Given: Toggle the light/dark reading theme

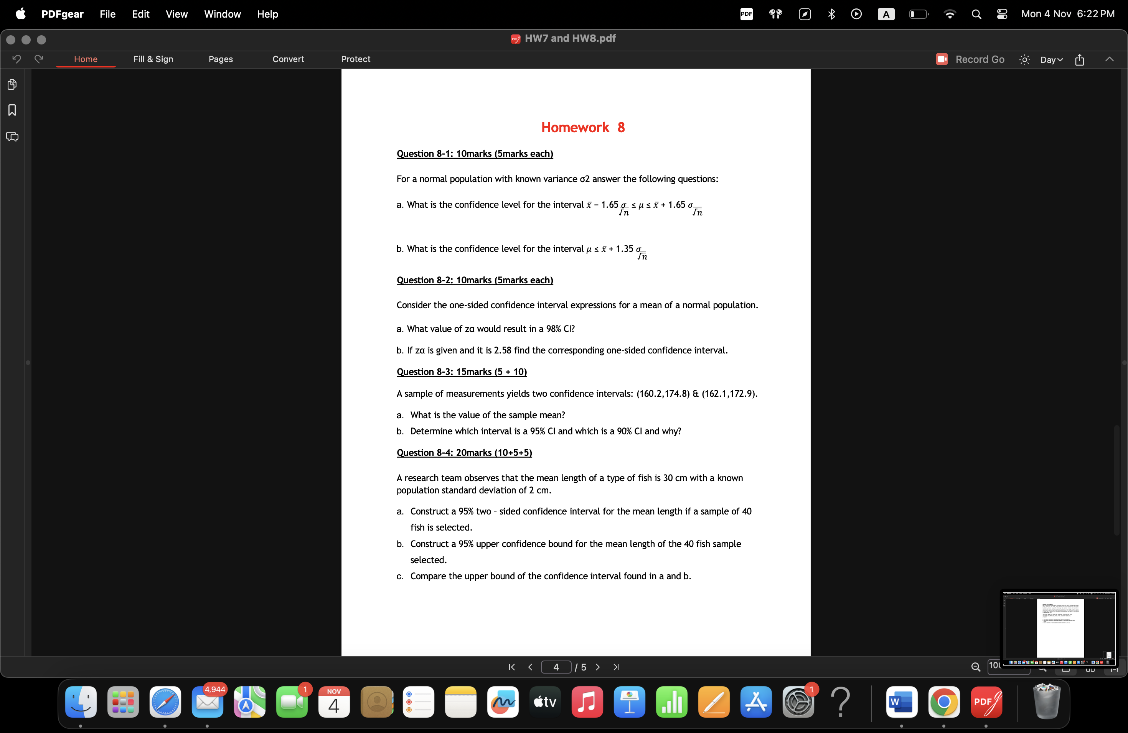Looking at the screenshot, I should click(x=1024, y=60).
